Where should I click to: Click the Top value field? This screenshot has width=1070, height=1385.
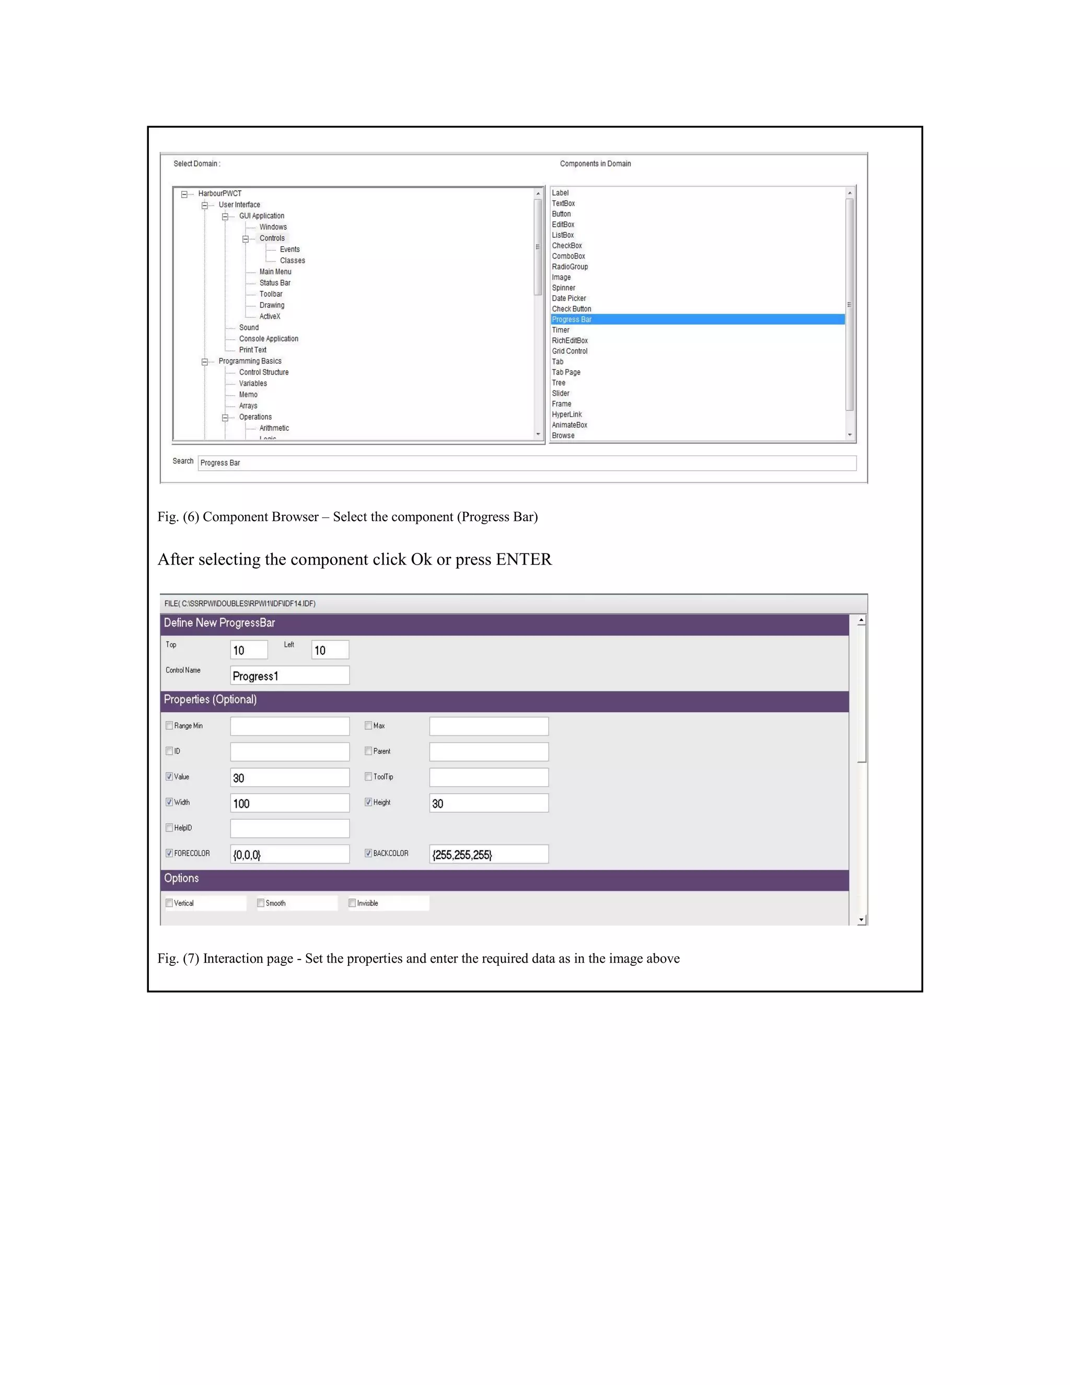[249, 650]
